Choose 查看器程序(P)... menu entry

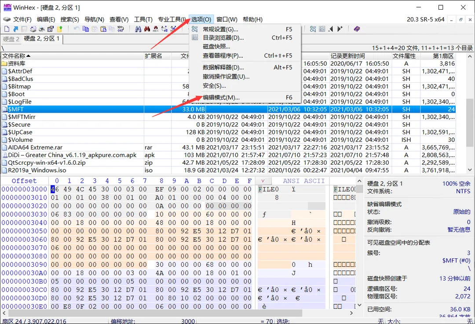click(245, 56)
